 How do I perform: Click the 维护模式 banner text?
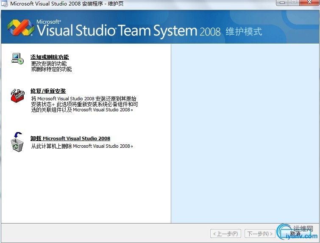pyautogui.click(x=244, y=32)
